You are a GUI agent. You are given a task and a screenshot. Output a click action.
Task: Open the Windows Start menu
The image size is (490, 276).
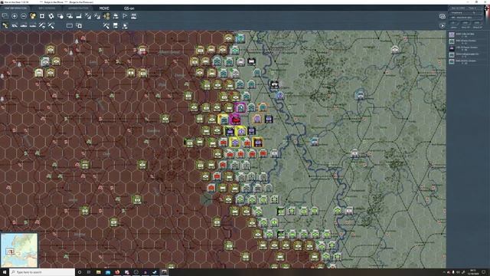coord(5,272)
